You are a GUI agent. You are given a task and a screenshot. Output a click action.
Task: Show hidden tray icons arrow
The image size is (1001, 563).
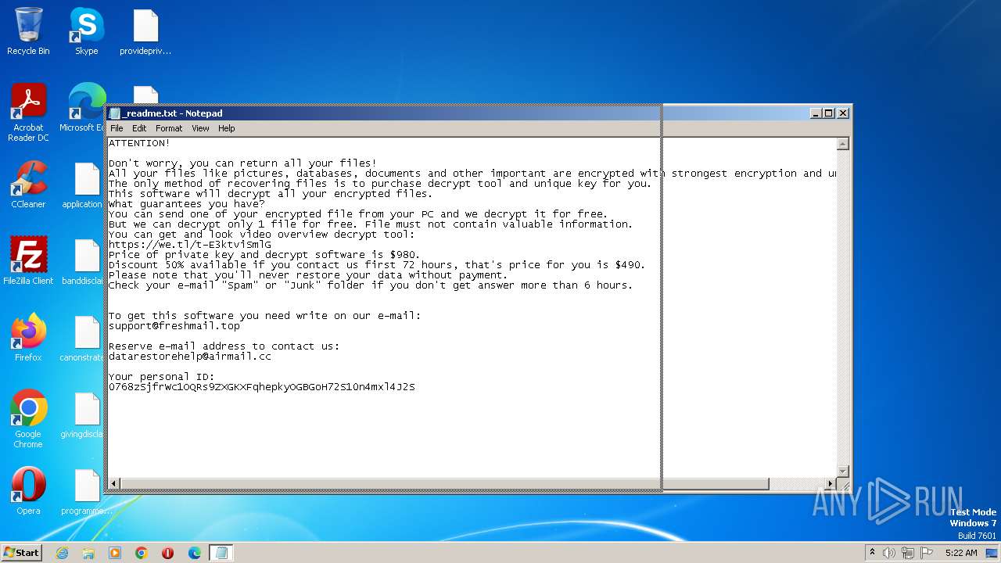(x=873, y=553)
